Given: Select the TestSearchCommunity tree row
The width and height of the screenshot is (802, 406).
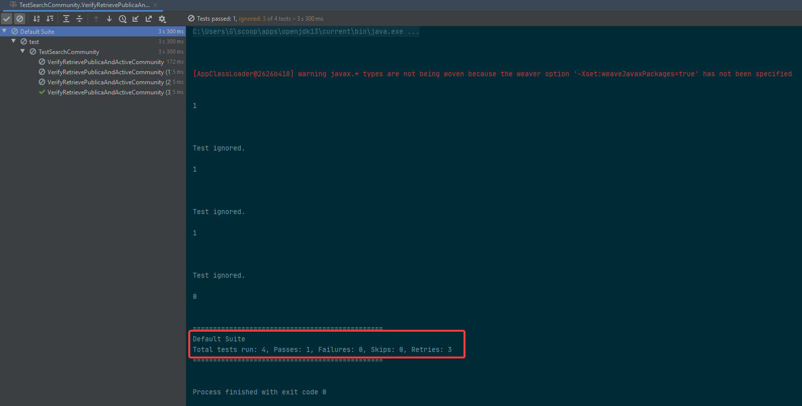Looking at the screenshot, I should coord(93,52).
